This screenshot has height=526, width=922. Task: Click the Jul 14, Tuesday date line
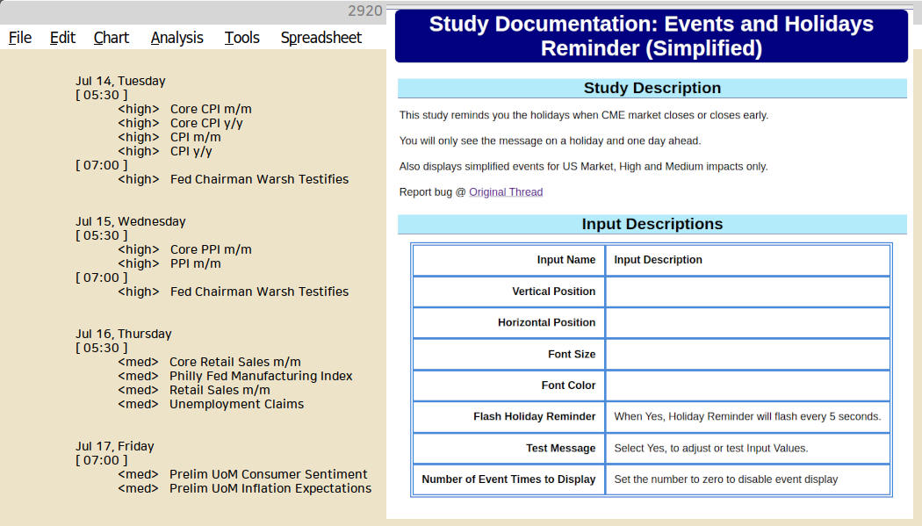pyautogui.click(x=120, y=81)
